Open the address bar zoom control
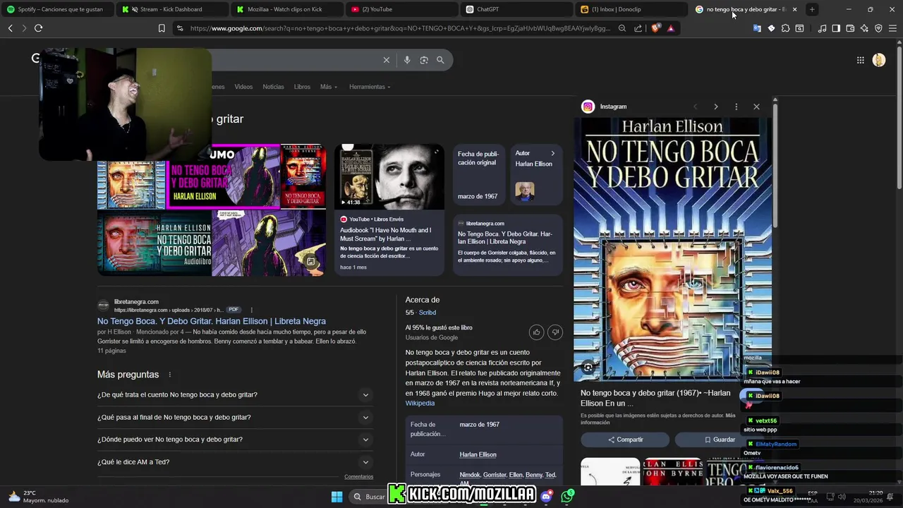 tap(622, 28)
